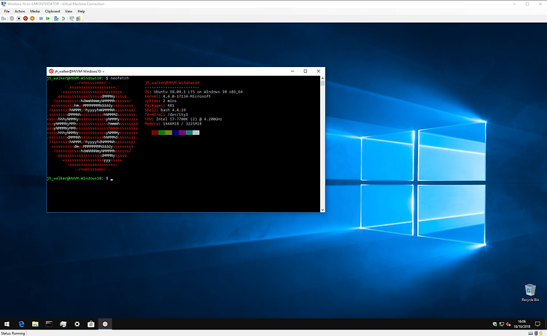Click the Ubuntu icon in terminal title bar
The height and width of the screenshot is (336, 547).
pos(51,71)
